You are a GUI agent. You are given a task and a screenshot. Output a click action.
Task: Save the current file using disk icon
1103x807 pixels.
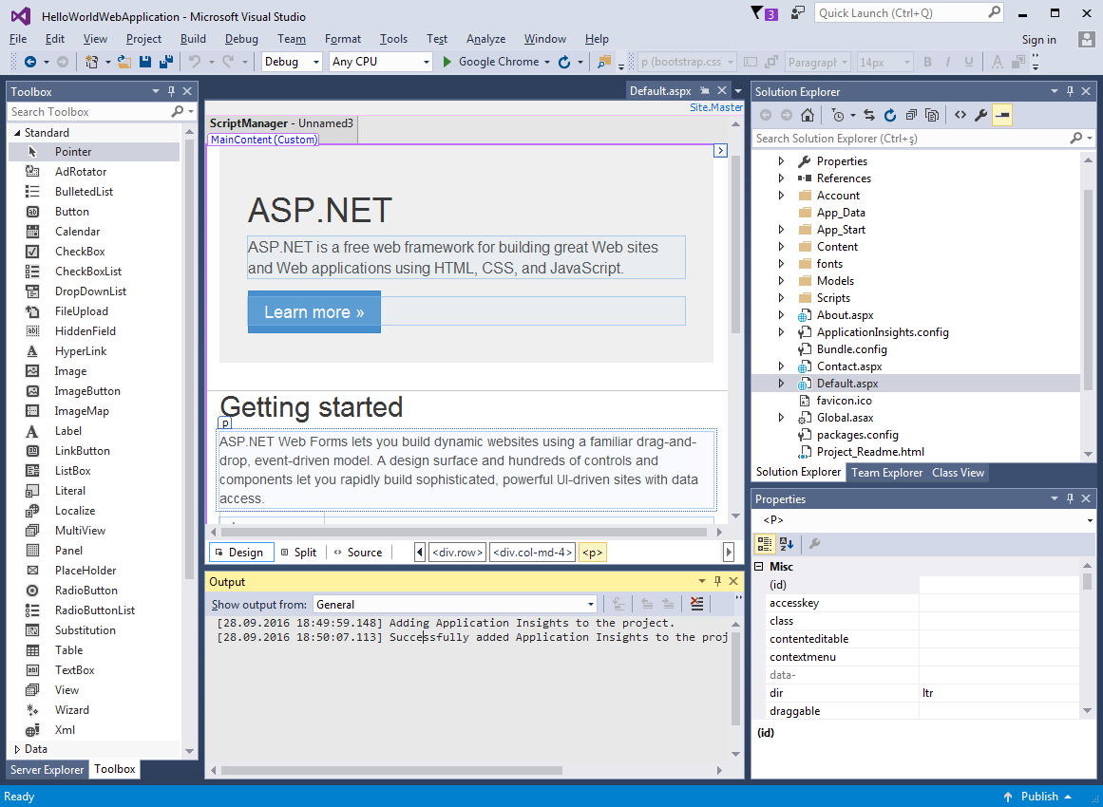pos(145,62)
